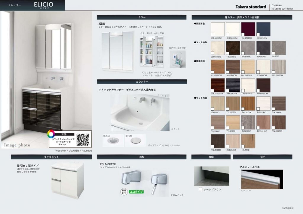Click the three-panel mirror product image
This screenshot has height=214, width=303.
click(x=117, y=52)
